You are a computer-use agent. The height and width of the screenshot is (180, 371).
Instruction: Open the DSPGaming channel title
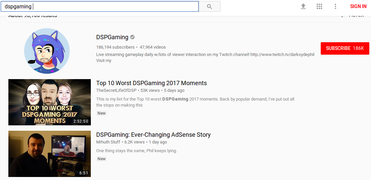coord(112,37)
